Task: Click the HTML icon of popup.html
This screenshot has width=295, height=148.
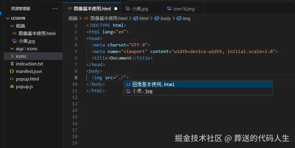Action: [x=12, y=79]
